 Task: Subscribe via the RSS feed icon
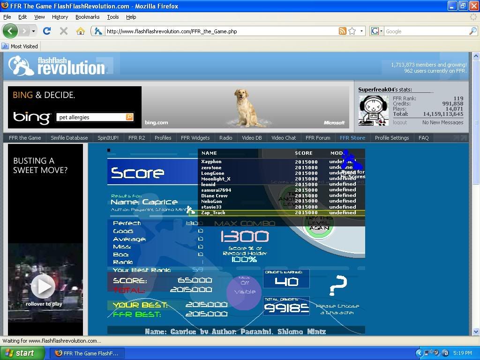click(343, 31)
